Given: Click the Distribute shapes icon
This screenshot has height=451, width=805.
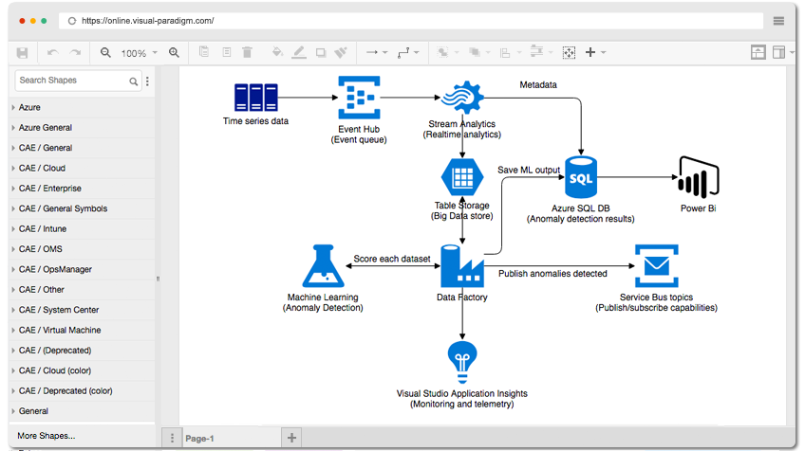Looking at the screenshot, I should pos(536,52).
